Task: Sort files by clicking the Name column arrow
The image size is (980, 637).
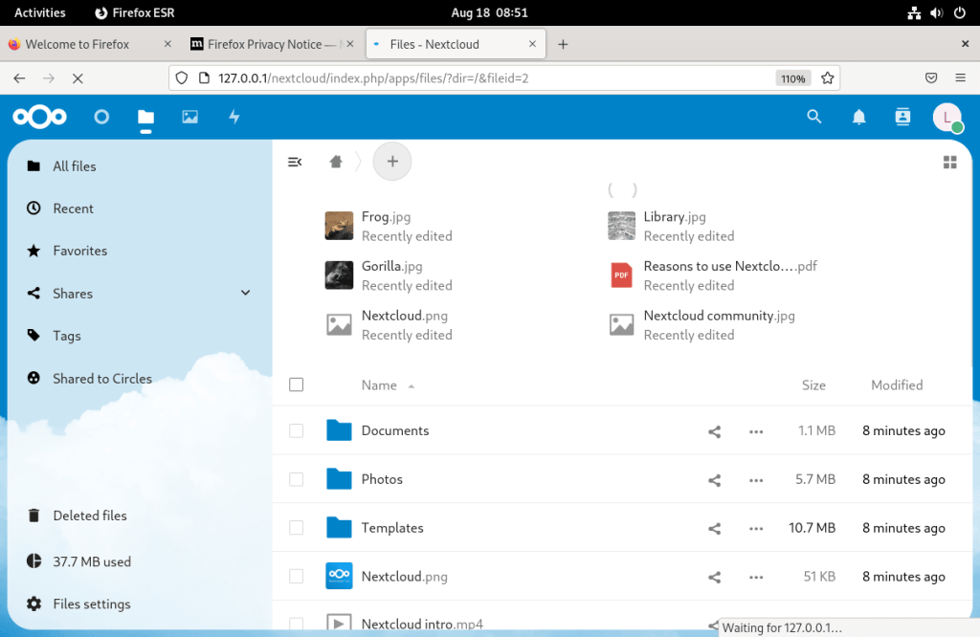Action: tap(411, 384)
